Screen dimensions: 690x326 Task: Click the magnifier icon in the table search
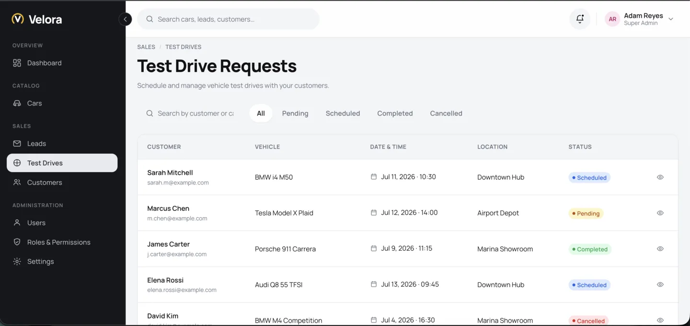(149, 113)
